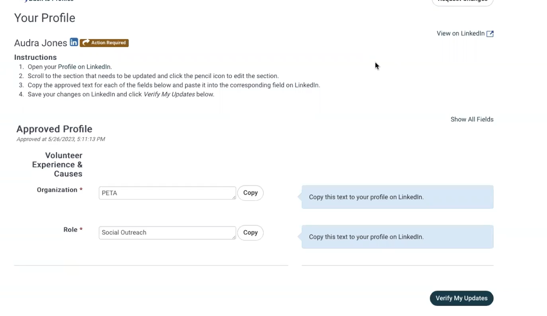Click the Audra Jones name text

[40, 43]
